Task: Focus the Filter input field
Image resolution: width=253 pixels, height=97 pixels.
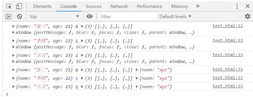Action: coord(128,17)
